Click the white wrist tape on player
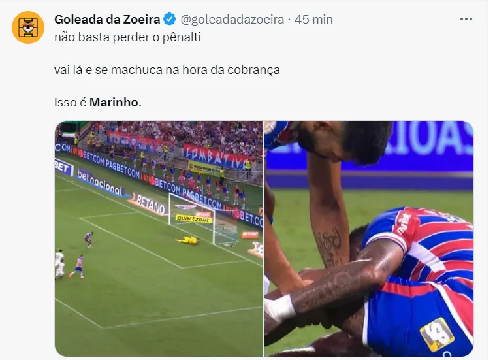 pyautogui.click(x=280, y=308)
